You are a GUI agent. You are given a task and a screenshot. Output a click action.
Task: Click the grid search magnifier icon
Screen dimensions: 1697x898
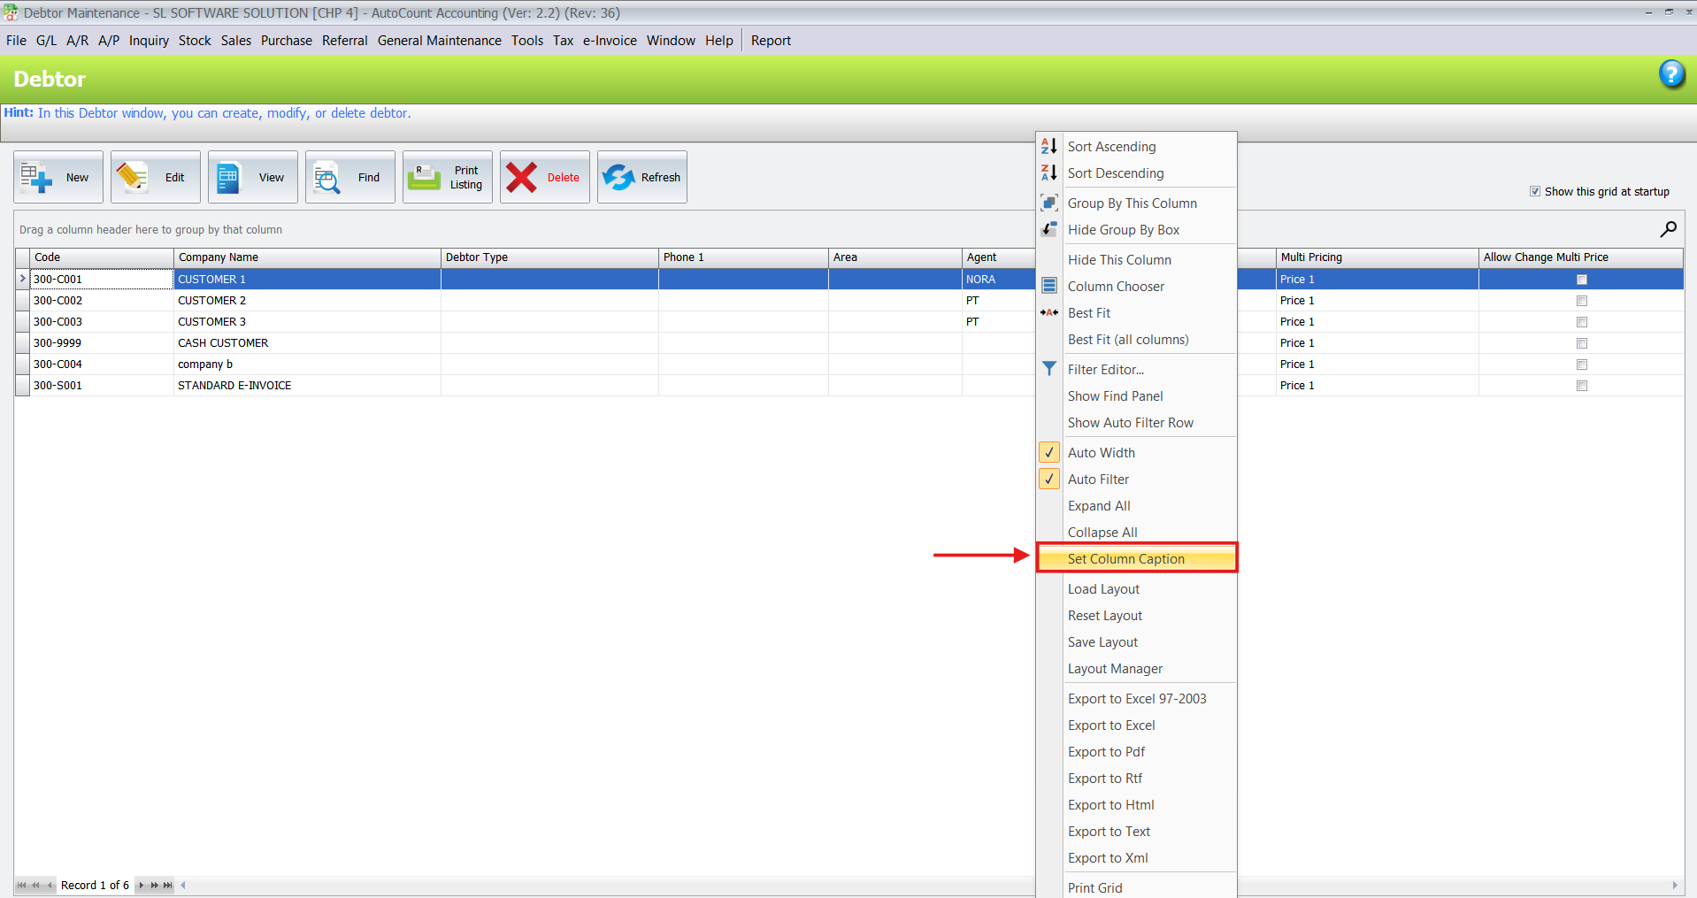1668,230
